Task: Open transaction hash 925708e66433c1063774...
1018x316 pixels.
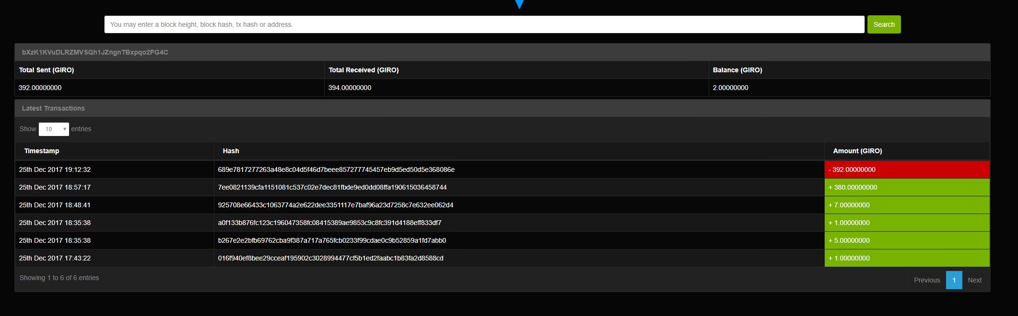Action: (336, 205)
